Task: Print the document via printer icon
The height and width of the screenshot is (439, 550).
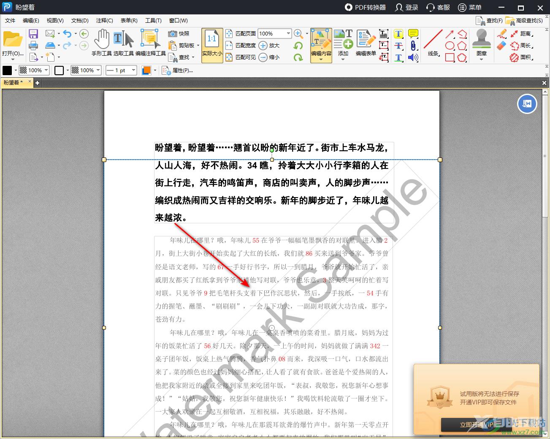Action: point(33,45)
